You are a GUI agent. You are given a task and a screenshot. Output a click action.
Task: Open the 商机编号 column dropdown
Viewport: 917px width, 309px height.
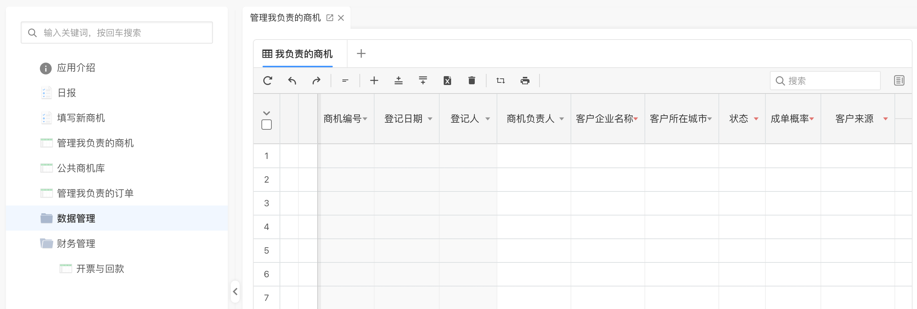(365, 119)
